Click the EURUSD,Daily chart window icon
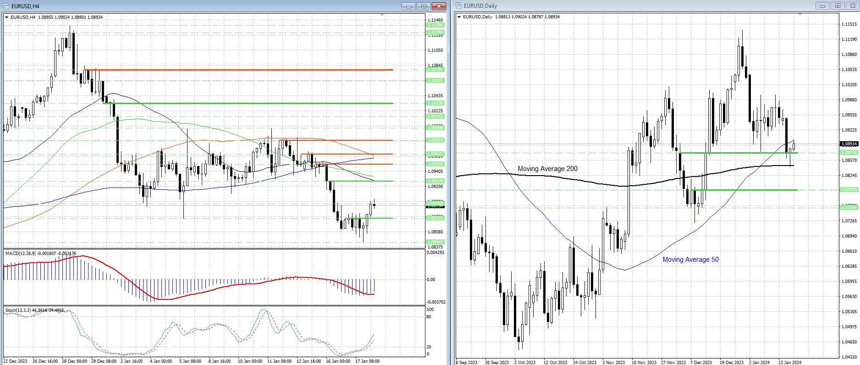 coord(458,6)
